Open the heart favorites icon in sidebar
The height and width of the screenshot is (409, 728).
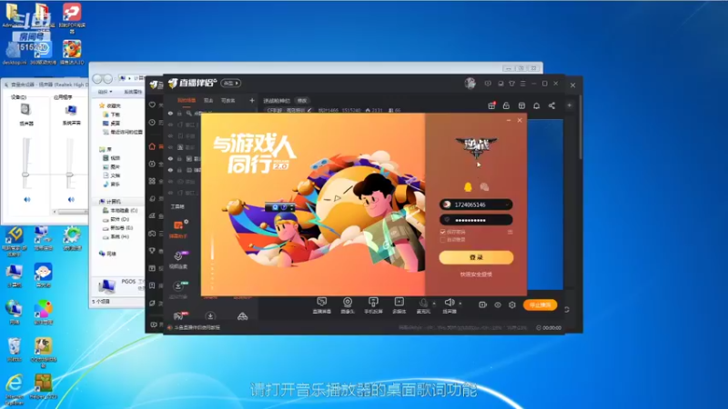coord(152,105)
